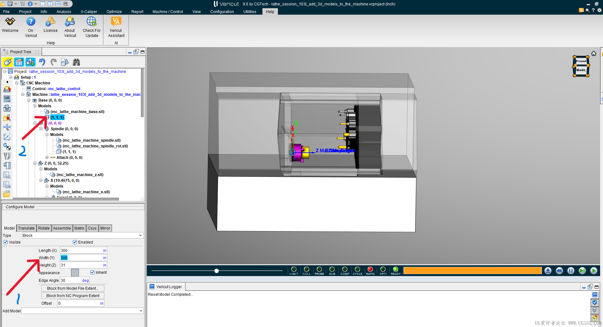This screenshot has width=603, height=327.
Task: Click Block from NC Program Extent button
Action: [73, 296]
